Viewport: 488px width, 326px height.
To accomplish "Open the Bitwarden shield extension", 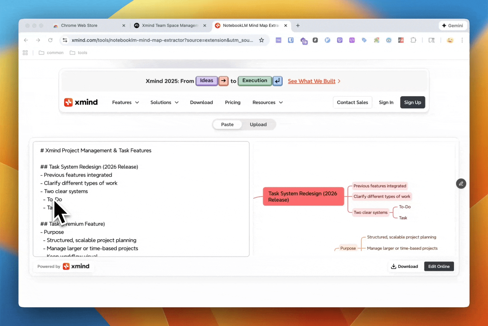I will click(x=291, y=40).
